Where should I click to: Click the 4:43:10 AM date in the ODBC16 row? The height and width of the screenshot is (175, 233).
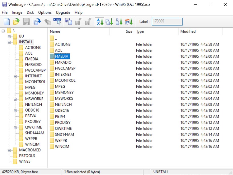click(200, 111)
